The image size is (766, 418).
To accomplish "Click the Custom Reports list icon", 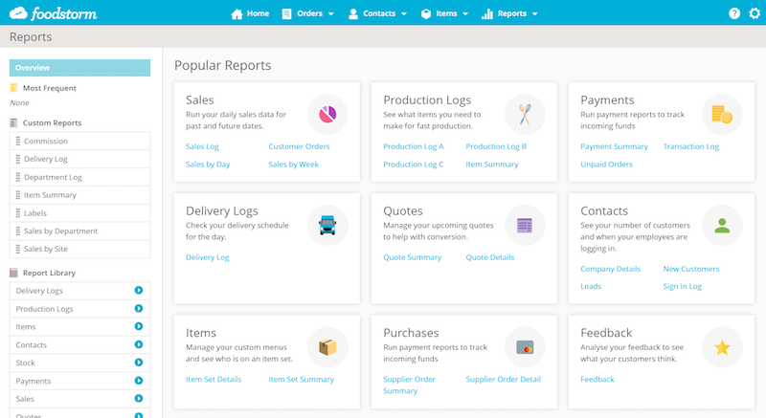I will (13, 122).
